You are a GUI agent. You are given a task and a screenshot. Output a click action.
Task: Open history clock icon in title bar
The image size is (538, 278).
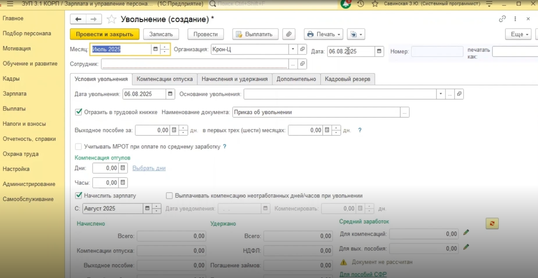coord(361,4)
